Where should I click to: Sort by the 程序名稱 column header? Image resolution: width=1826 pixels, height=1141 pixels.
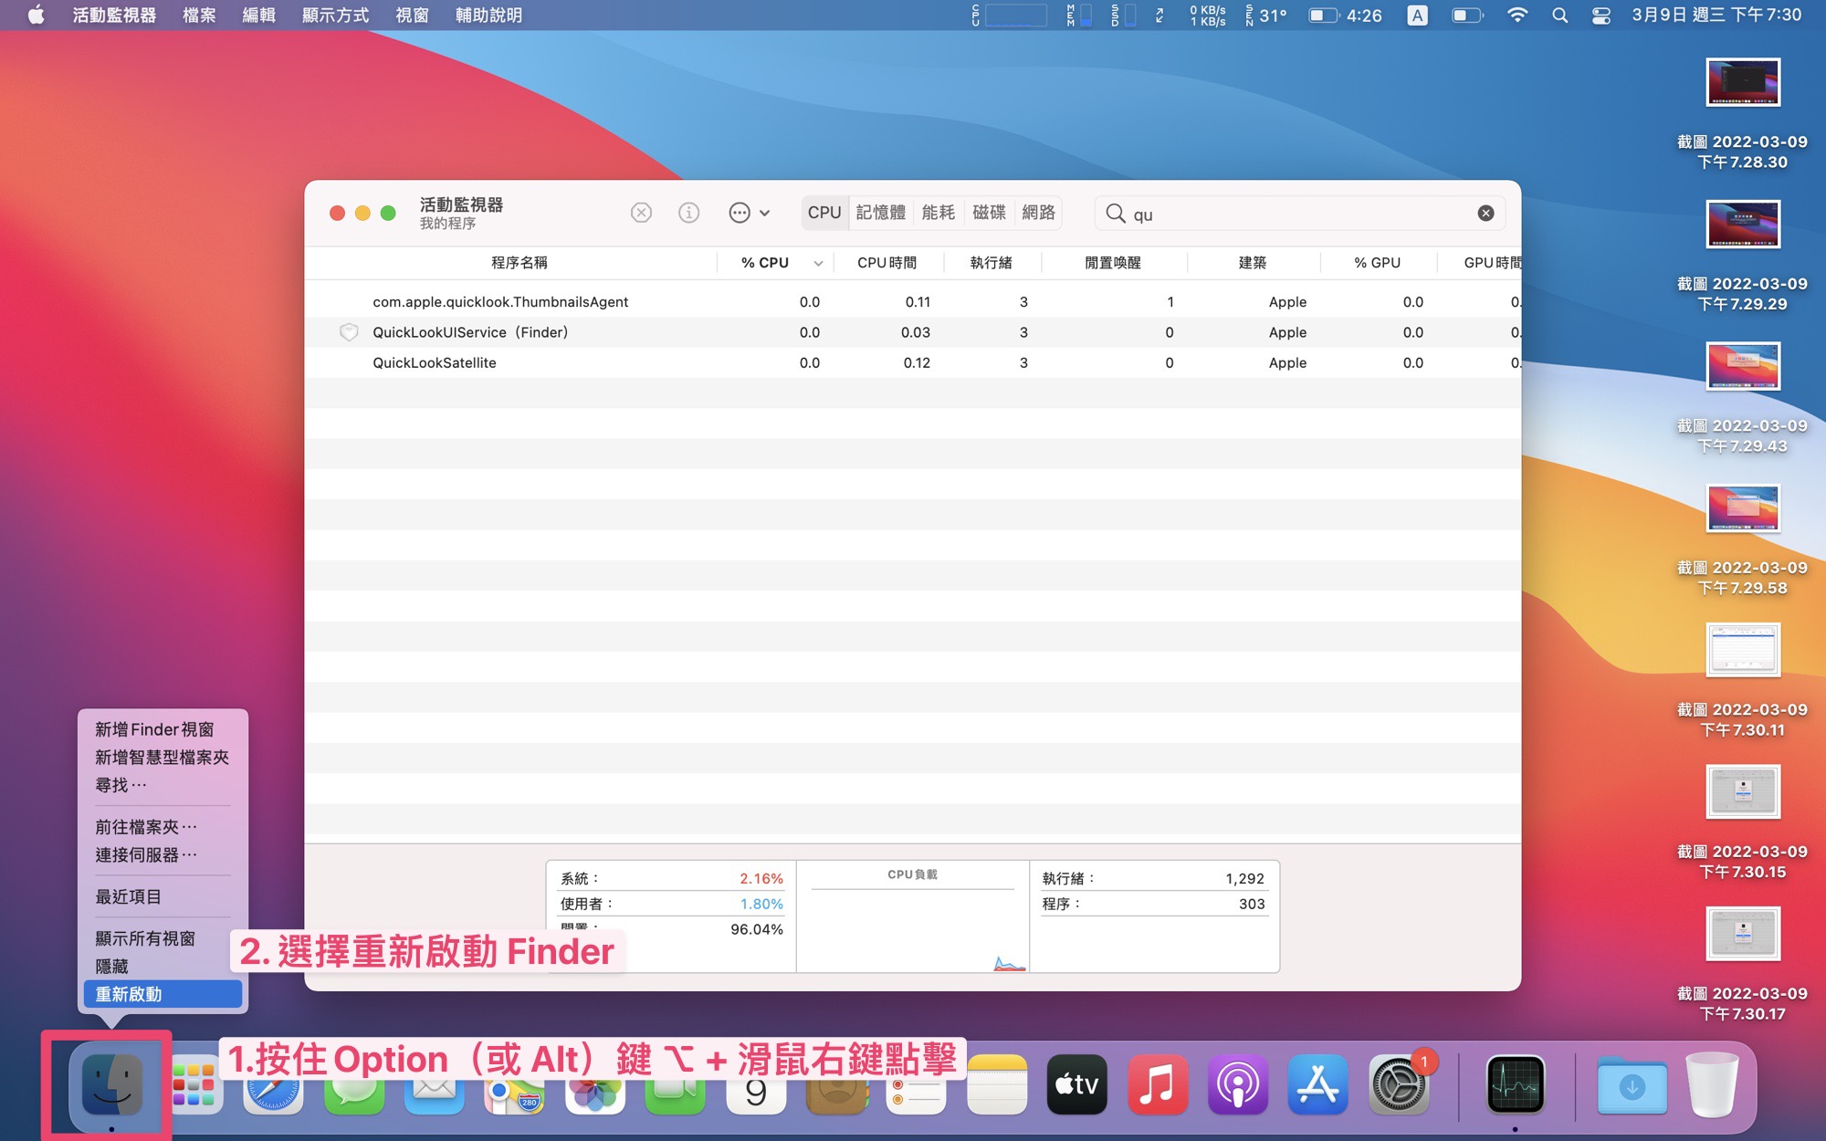tap(519, 263)
